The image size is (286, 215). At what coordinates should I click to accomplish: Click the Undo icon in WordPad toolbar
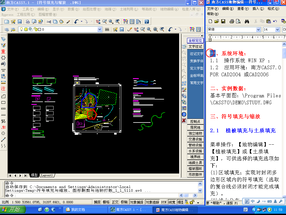[275, 21]
